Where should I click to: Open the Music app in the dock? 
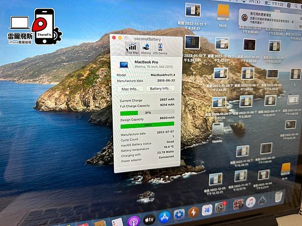coord(250,202)
